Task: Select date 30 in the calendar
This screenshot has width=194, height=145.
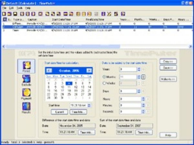Action: point(56,98)
